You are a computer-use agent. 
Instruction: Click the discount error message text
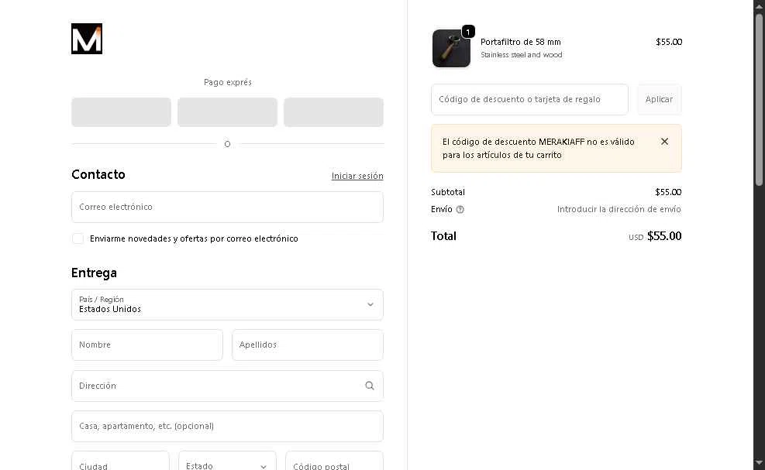(x=538, y=148)
